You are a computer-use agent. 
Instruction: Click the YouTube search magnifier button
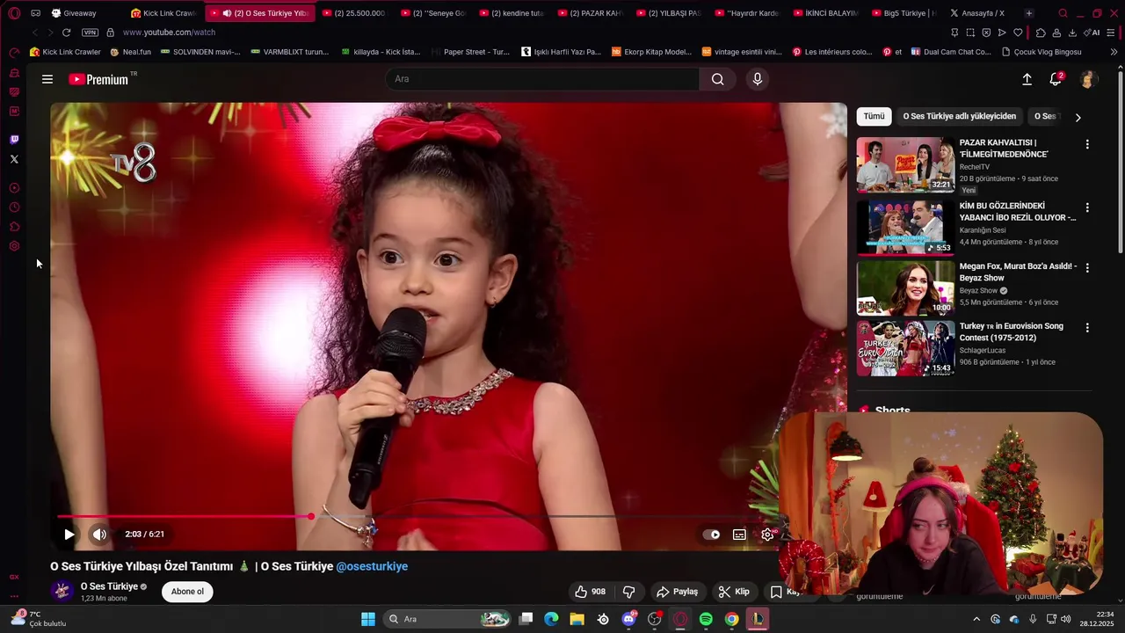718,79
